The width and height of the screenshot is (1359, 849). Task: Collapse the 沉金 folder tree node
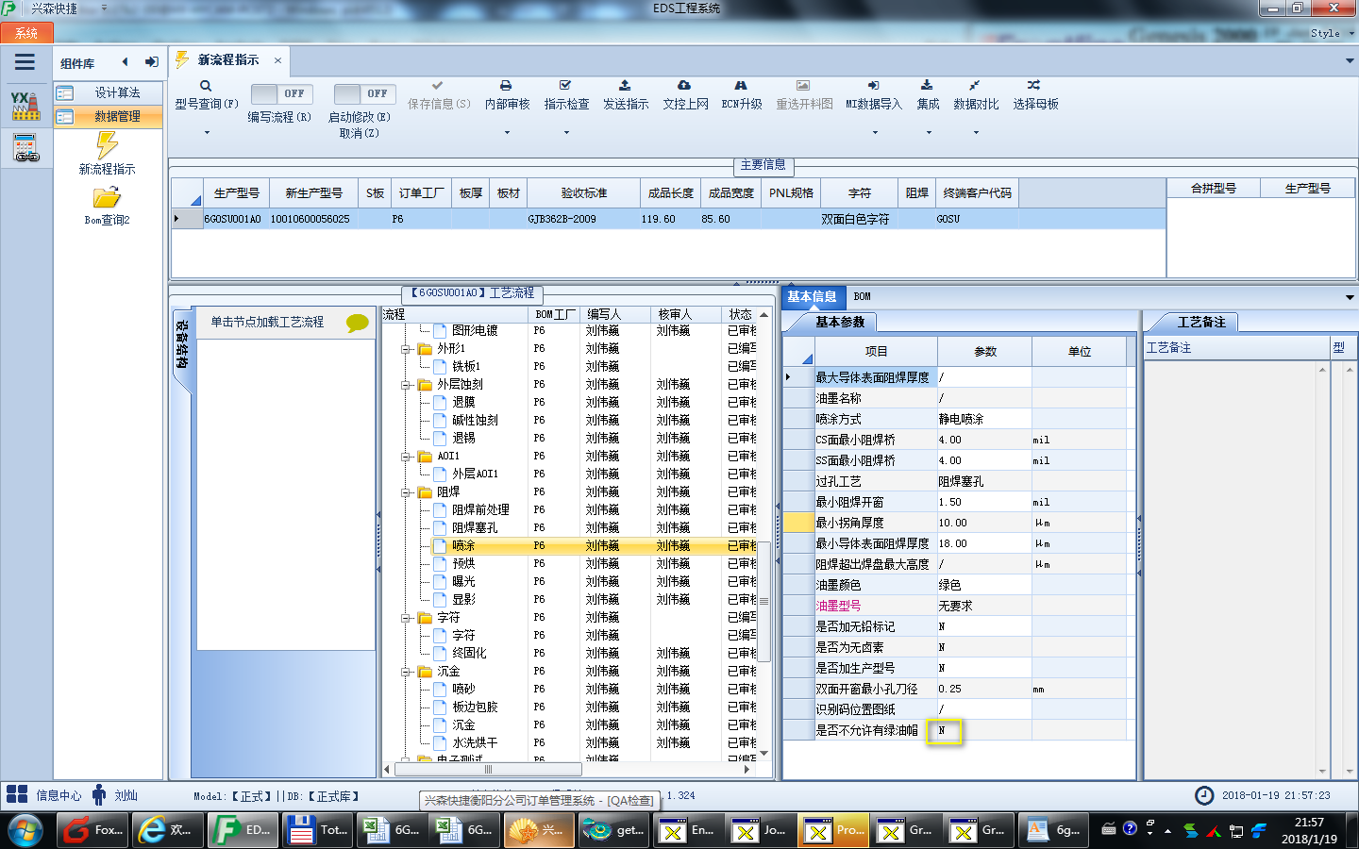click(406, 672)
